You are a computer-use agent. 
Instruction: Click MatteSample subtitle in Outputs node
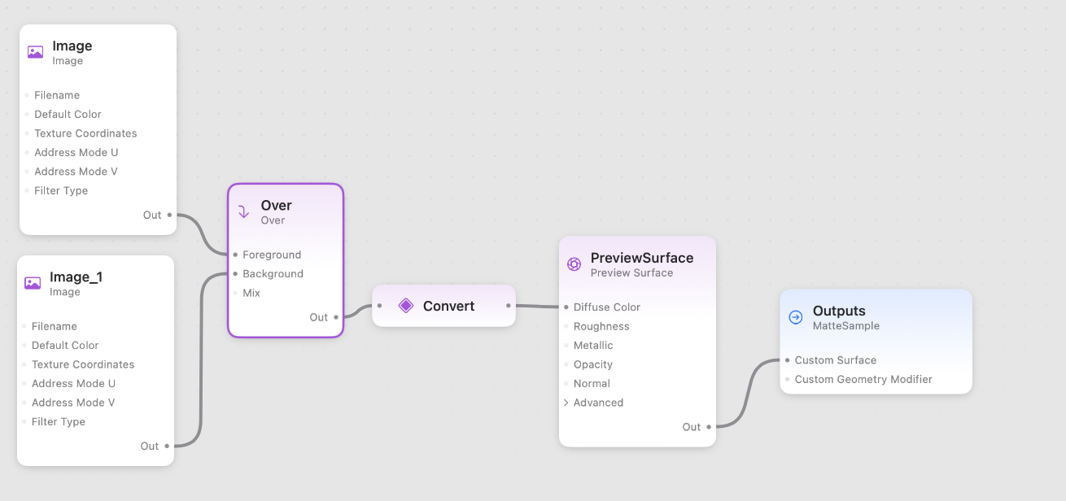point(846,325)
